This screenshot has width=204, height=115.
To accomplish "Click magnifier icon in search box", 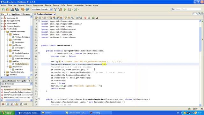I will point(173,9).
